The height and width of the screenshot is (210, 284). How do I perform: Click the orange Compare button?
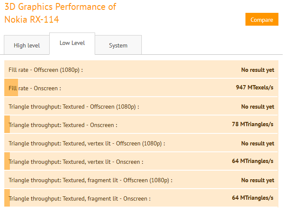(x=262, y=20)
